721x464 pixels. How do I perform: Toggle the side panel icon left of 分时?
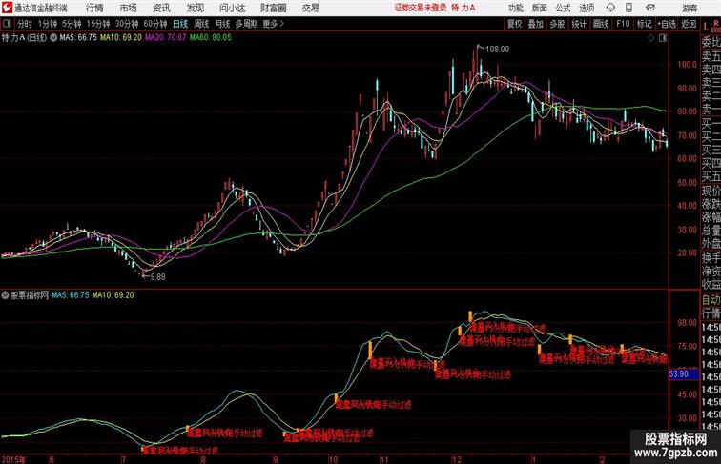point(7,24)
